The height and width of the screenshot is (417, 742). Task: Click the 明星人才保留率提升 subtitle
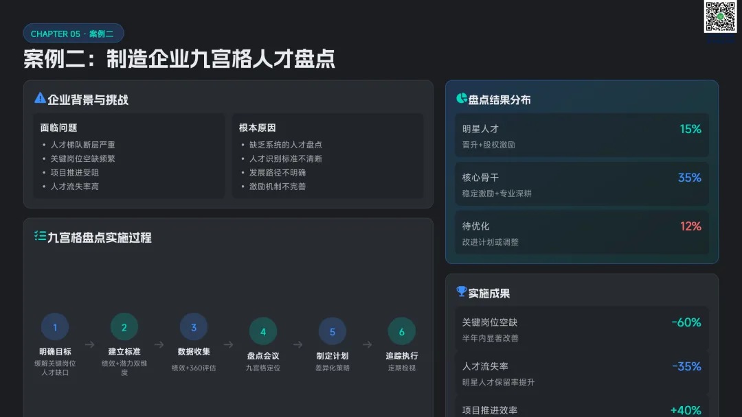tap(498, 383)
